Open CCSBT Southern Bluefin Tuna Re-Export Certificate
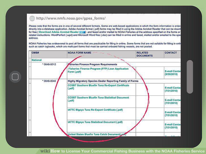This screenshot has height=154, width=206. tap(98, 87)
